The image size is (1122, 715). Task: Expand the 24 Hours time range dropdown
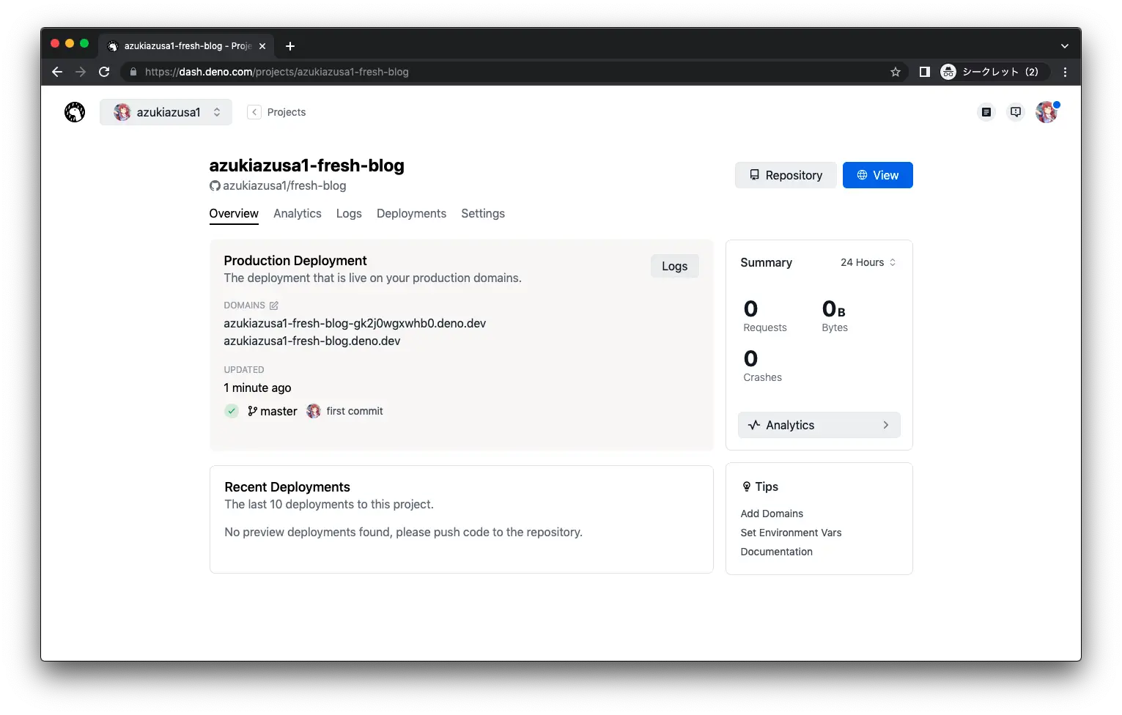868,262
